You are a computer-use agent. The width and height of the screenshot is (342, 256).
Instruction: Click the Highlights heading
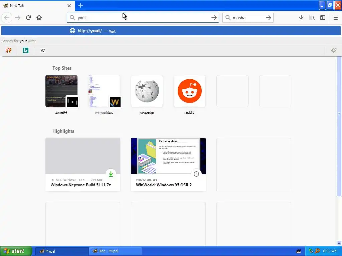tap(63, 131)
